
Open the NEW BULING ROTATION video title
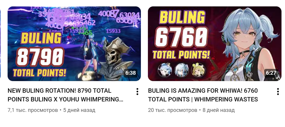point(65,95)
